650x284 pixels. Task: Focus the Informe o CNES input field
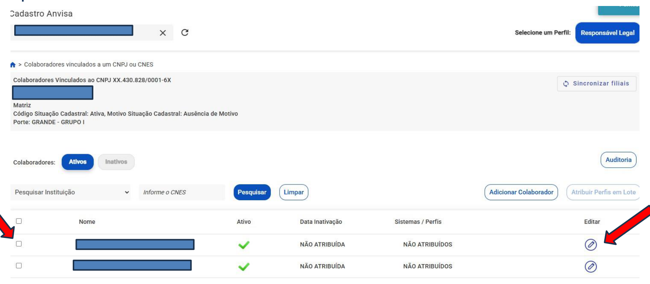coord(182,192)
